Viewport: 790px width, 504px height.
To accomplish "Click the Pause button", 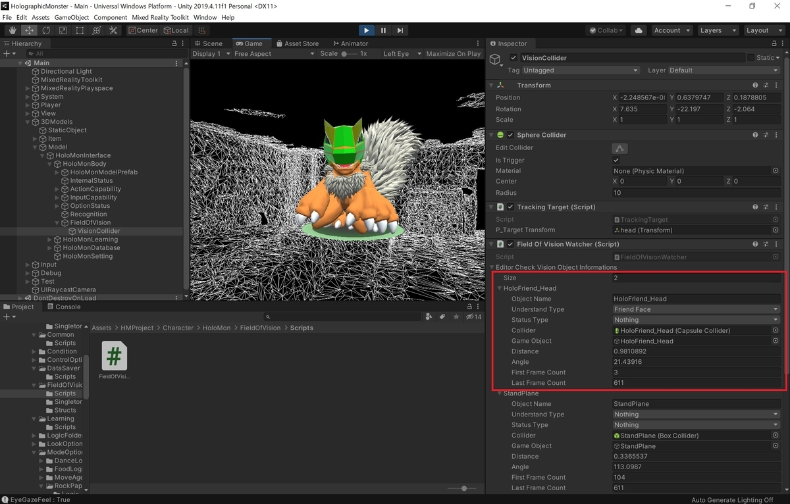I will 383,30.
